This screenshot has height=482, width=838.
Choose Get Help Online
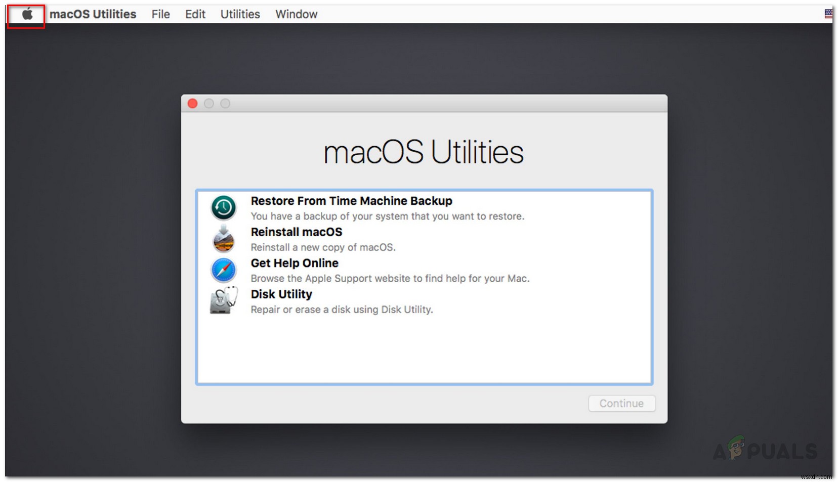click(x=294, y=263)
